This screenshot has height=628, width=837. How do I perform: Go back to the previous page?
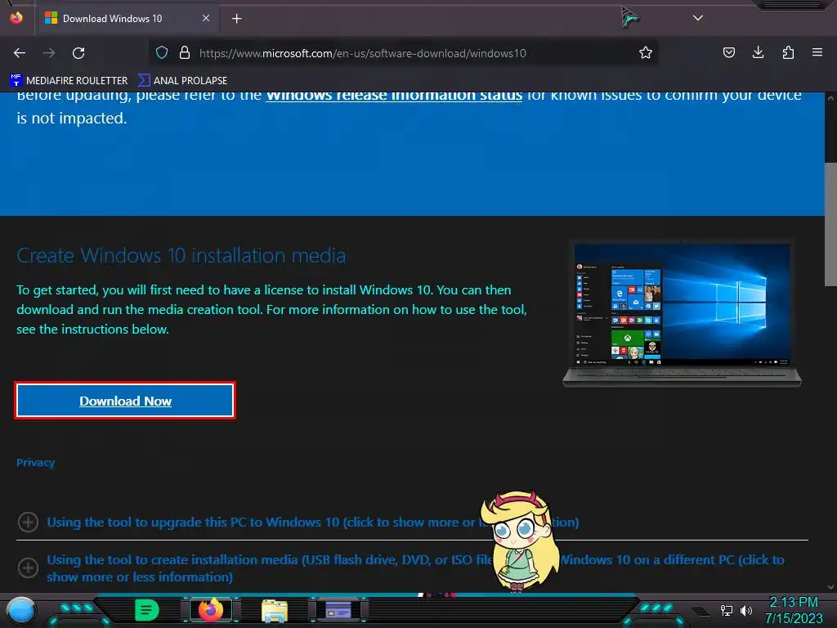20,53
